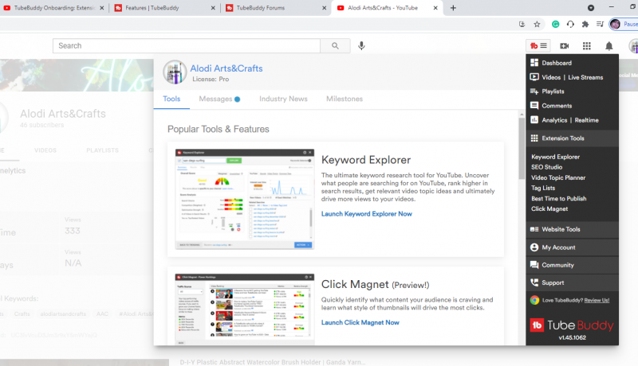The width and height of the screenshot is (638, 366).
Task: Open the Milestones tab
Action: tap(344, 99)
